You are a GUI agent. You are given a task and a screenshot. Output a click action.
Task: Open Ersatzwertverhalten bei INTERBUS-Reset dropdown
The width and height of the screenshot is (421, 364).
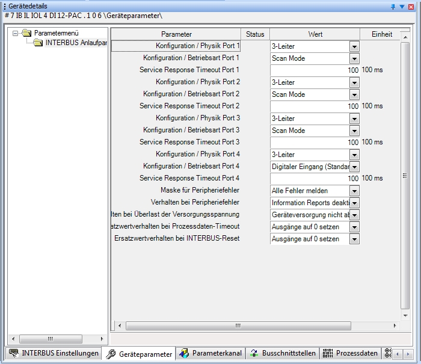point(354,239)
